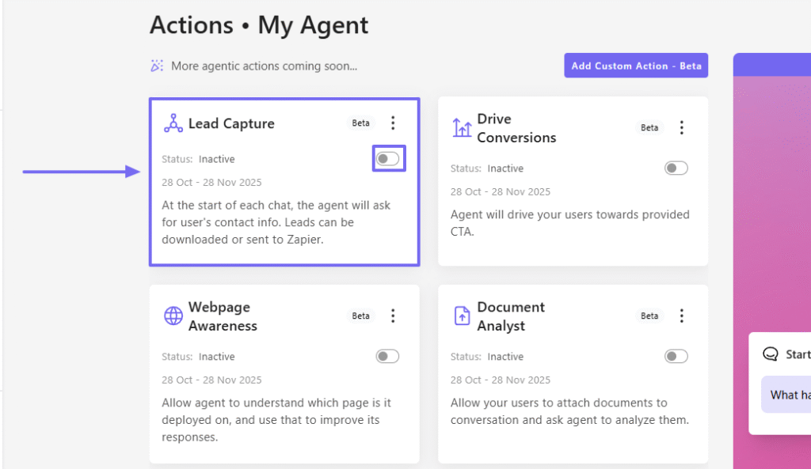Click the confetti icon beside coming soon text

[157, 66]
